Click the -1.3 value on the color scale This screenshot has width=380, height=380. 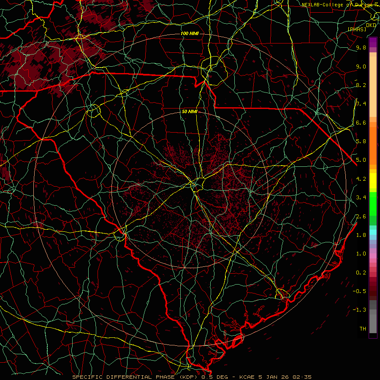359,310
